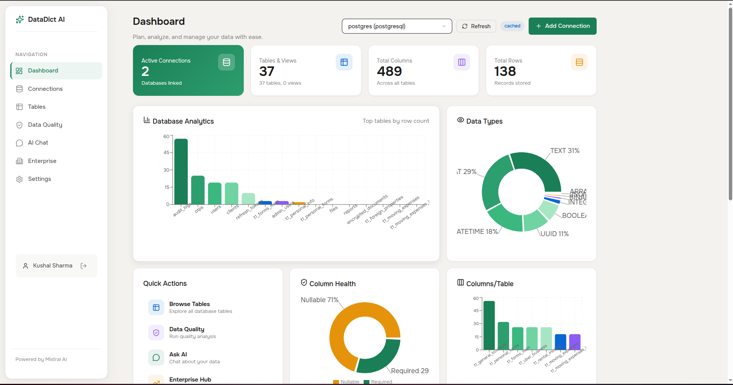Open the postgres connection dropdown
The height and width of the screenshot is (385, 733).
tap(396, 26)
